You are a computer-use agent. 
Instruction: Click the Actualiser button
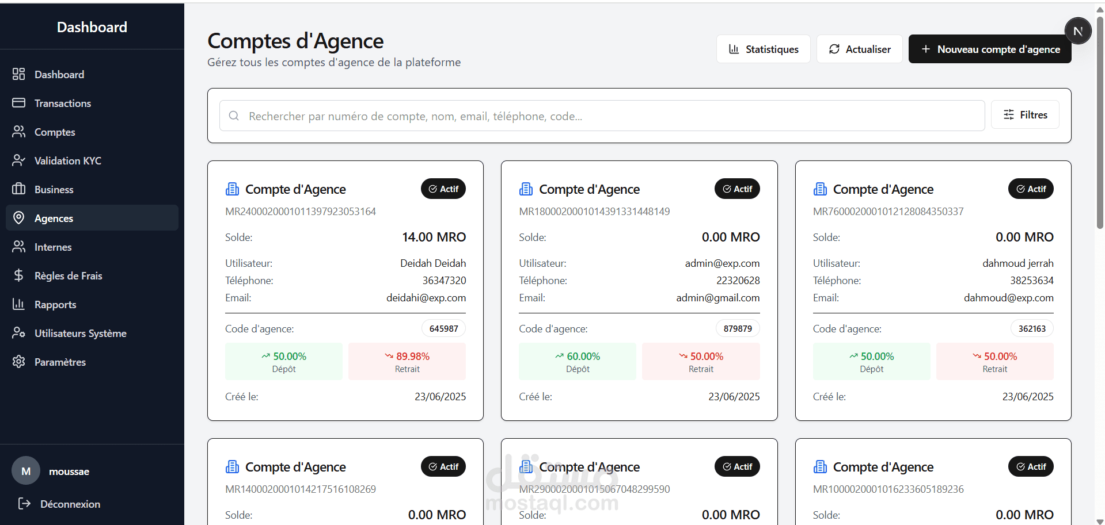859,49
